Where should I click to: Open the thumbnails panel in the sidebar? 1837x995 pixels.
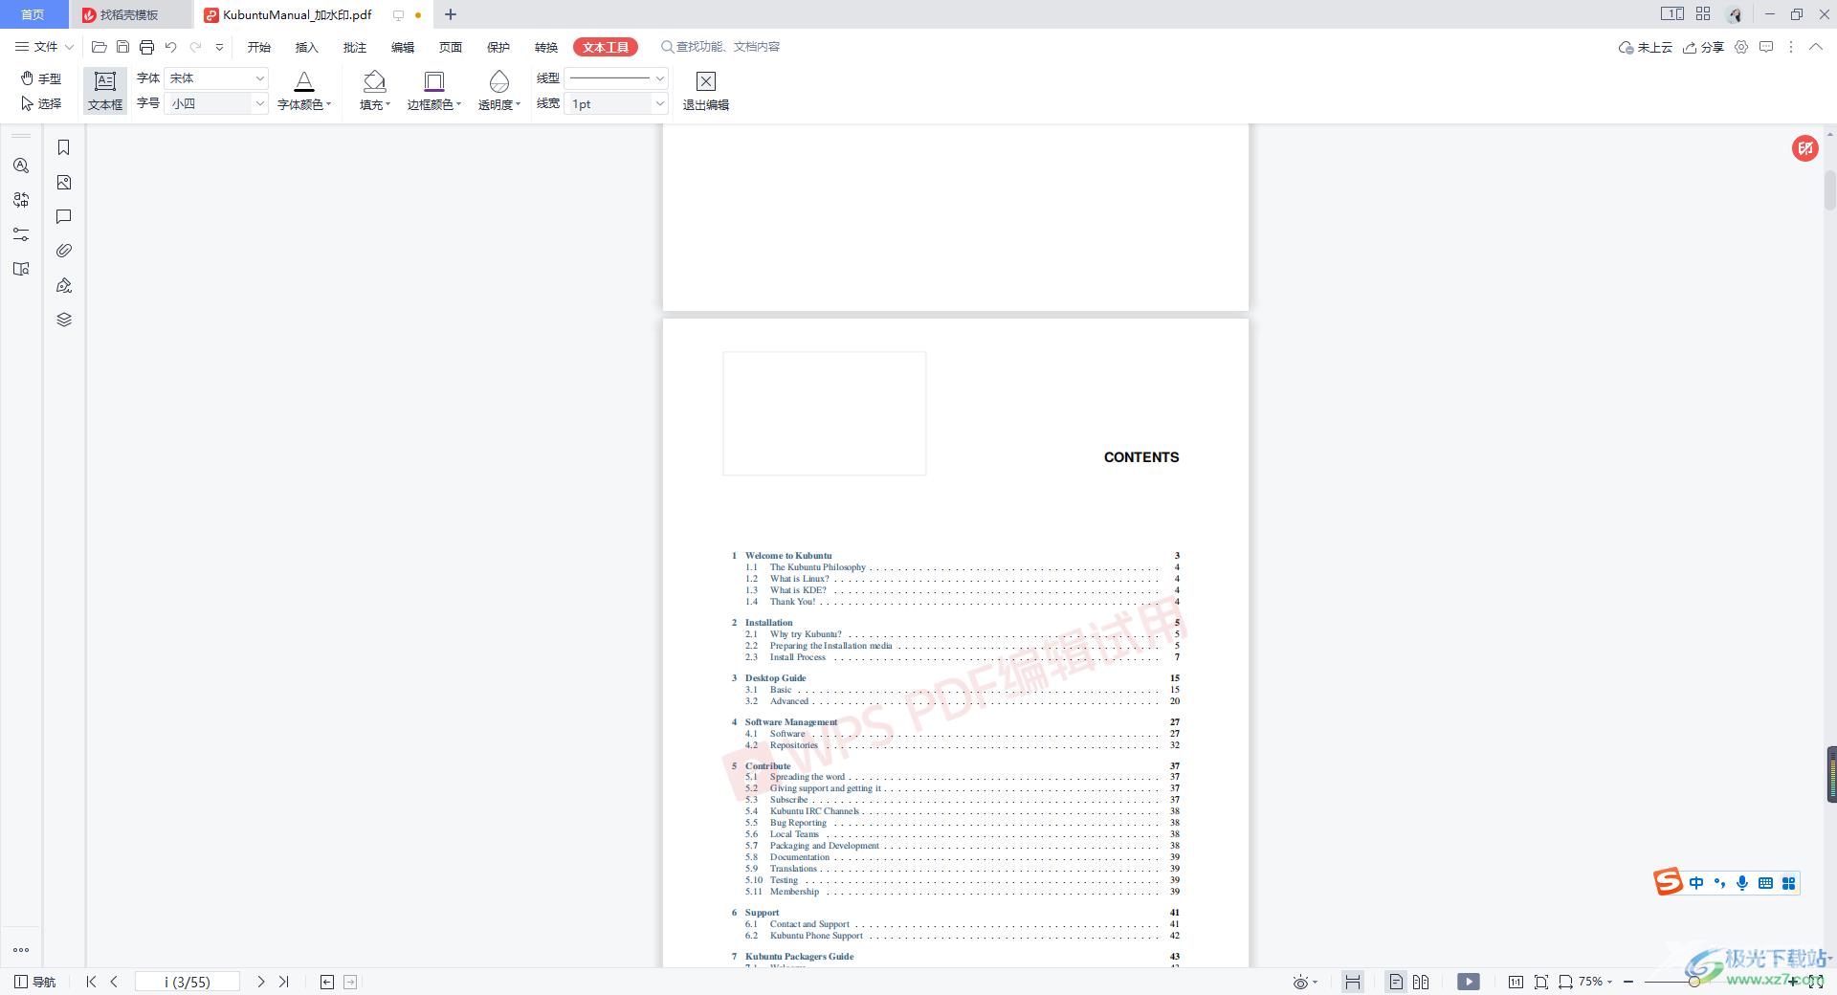[64, 182]
